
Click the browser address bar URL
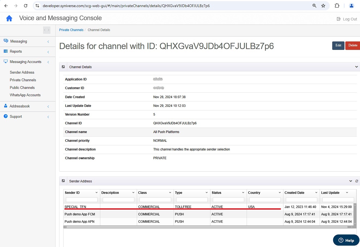[126, 6]
